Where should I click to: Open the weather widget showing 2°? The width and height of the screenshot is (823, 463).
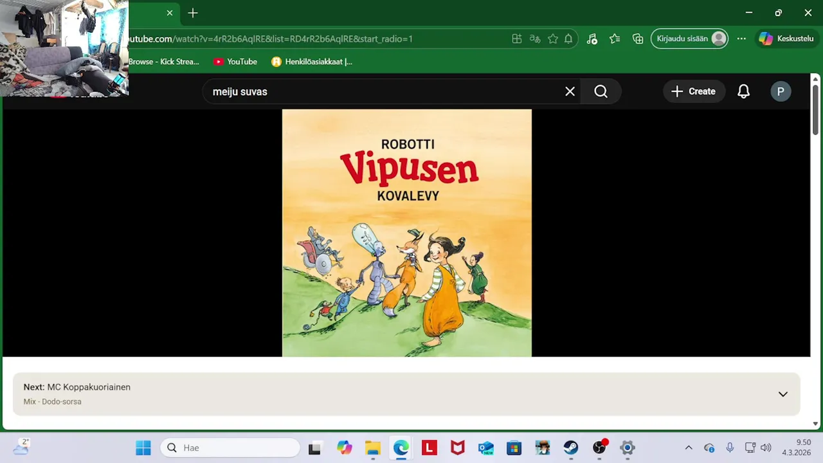click(x=21, y=447)
